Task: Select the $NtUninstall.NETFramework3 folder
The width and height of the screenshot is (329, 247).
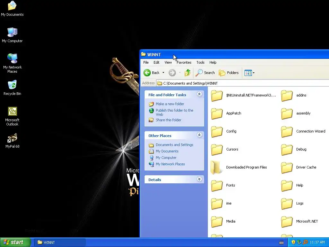Action: coord(244,95)
